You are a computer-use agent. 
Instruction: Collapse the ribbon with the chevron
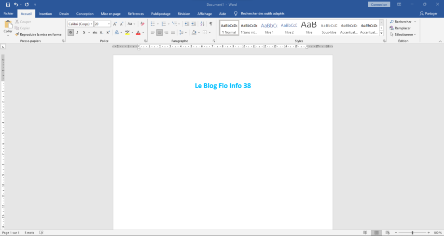(x=440, y=41)
